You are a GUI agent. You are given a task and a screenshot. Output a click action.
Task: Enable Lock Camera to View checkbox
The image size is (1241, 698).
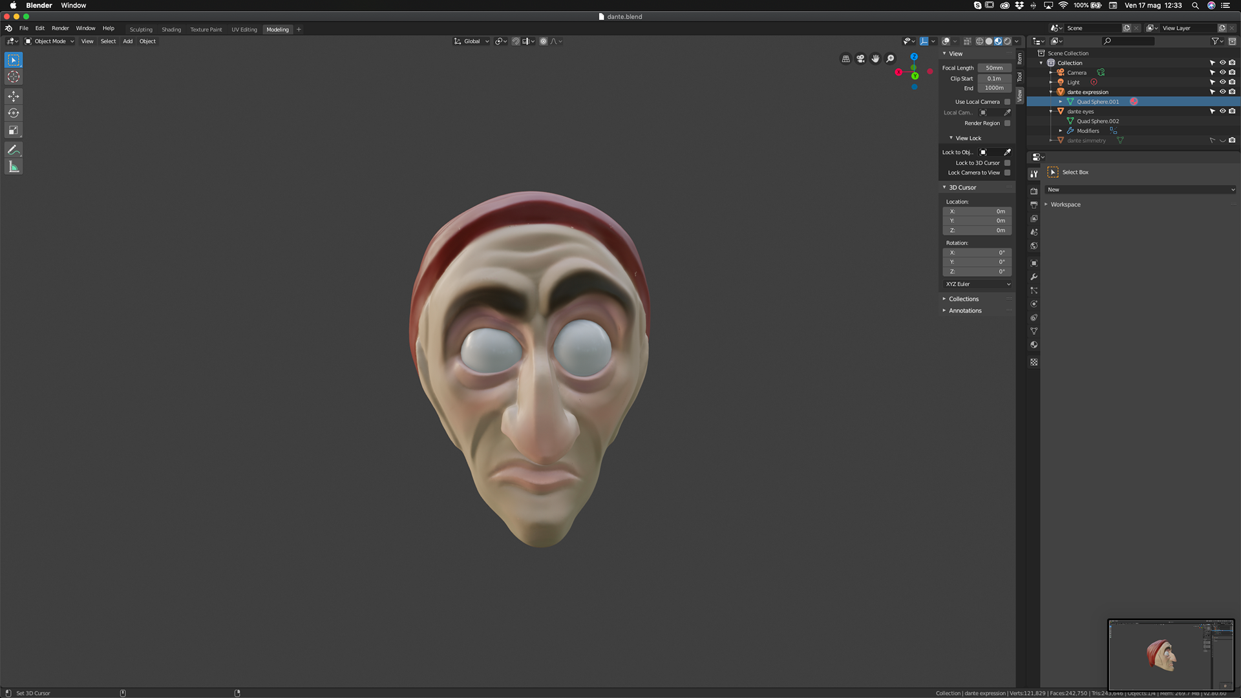click(x=1007, y=173)
